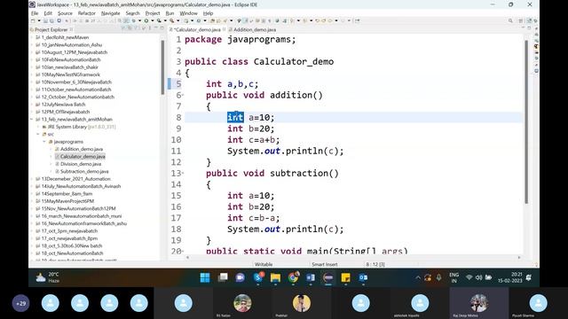
Task: Open the Window menu
Action: [189, 13]
